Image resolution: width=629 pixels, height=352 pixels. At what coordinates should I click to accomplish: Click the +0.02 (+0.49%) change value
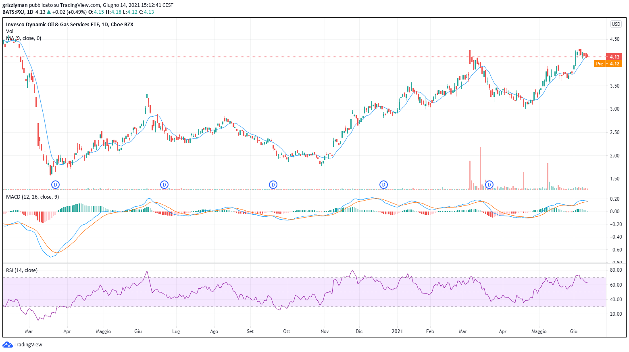(x=69, y=12)
